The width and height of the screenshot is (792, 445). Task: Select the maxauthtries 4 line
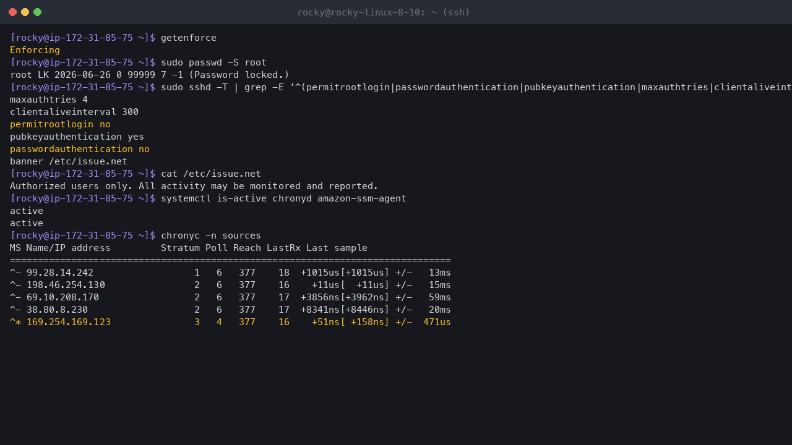[x=49, y=100]
